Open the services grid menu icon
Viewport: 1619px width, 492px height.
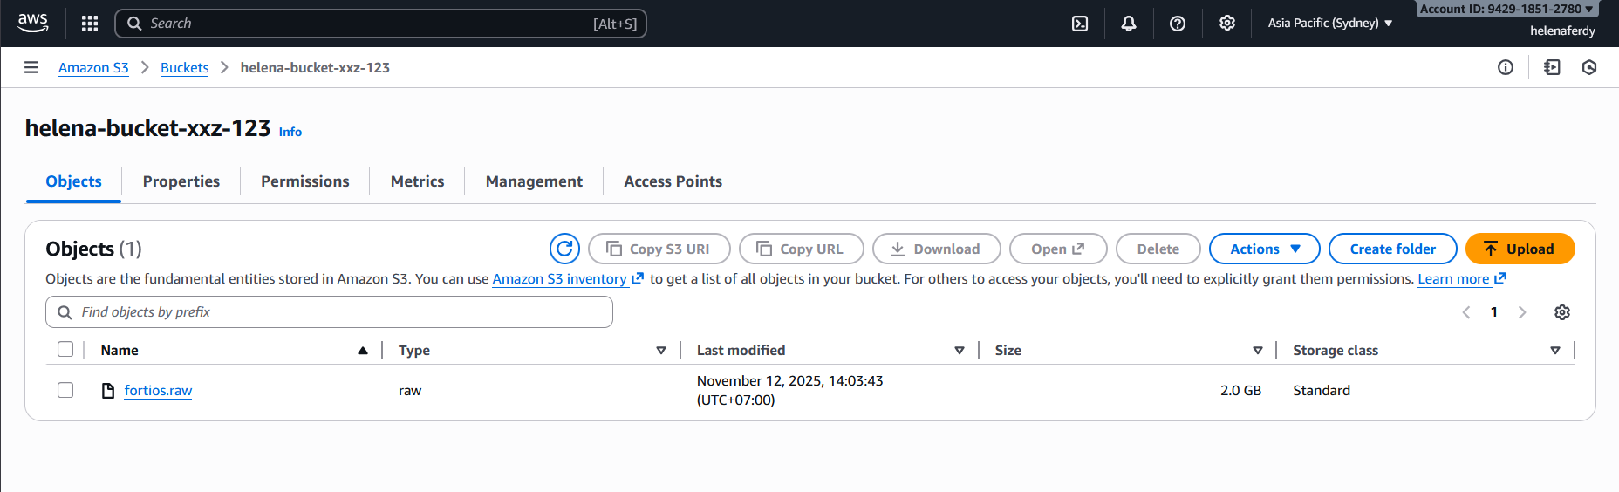[x=90, y=24]
